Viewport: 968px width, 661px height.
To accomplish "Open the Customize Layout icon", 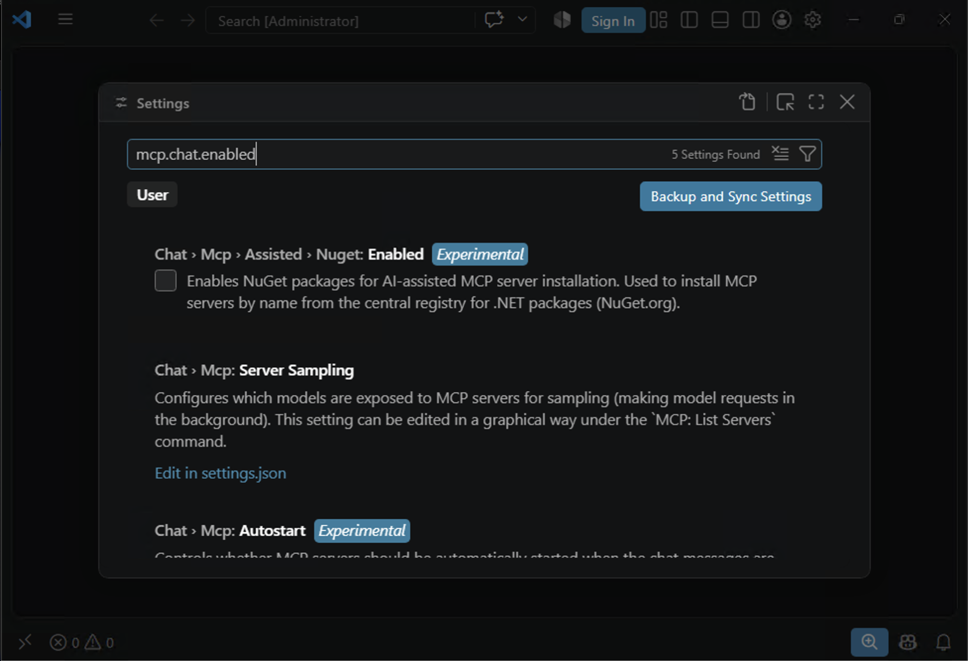I will point(659,20).
